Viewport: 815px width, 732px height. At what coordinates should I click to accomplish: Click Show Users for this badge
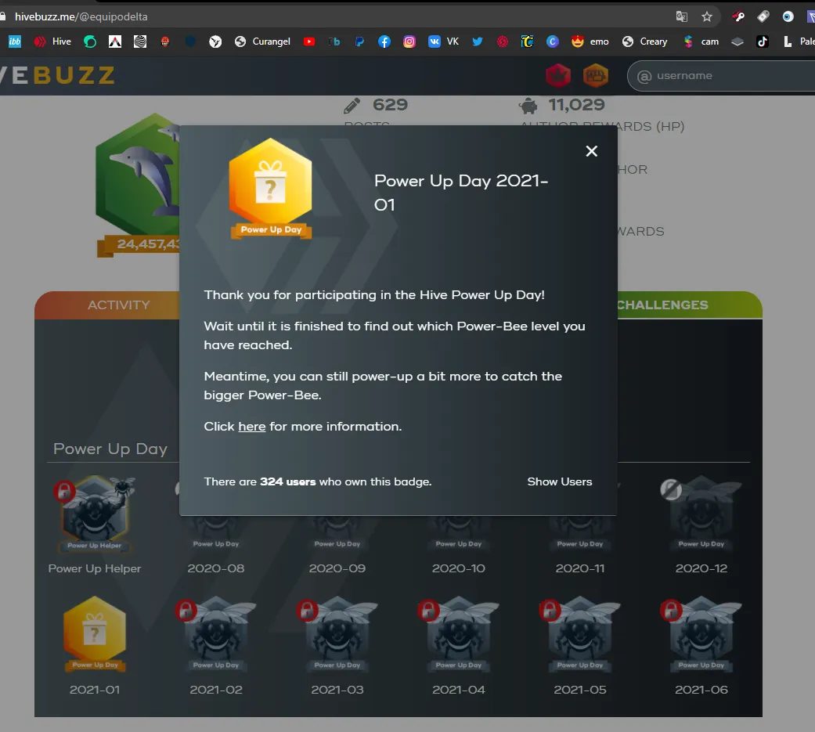click(x=559, y=481)
